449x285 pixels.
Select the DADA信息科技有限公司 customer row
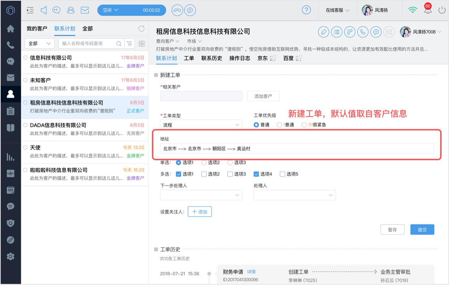coord(85,129)
